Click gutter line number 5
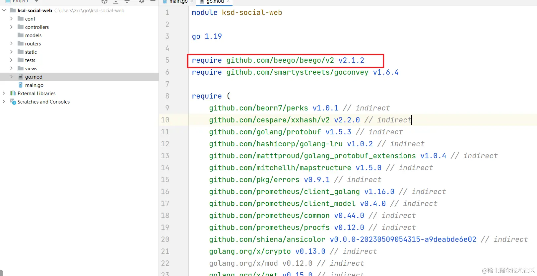The width and height of the screenshot is (537, 276). 167,60
